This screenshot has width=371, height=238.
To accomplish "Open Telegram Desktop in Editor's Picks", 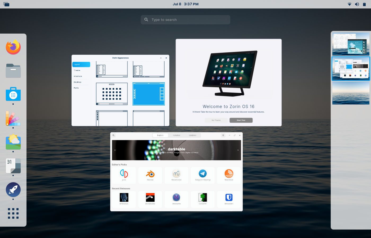I will click(x=203, y=175).
